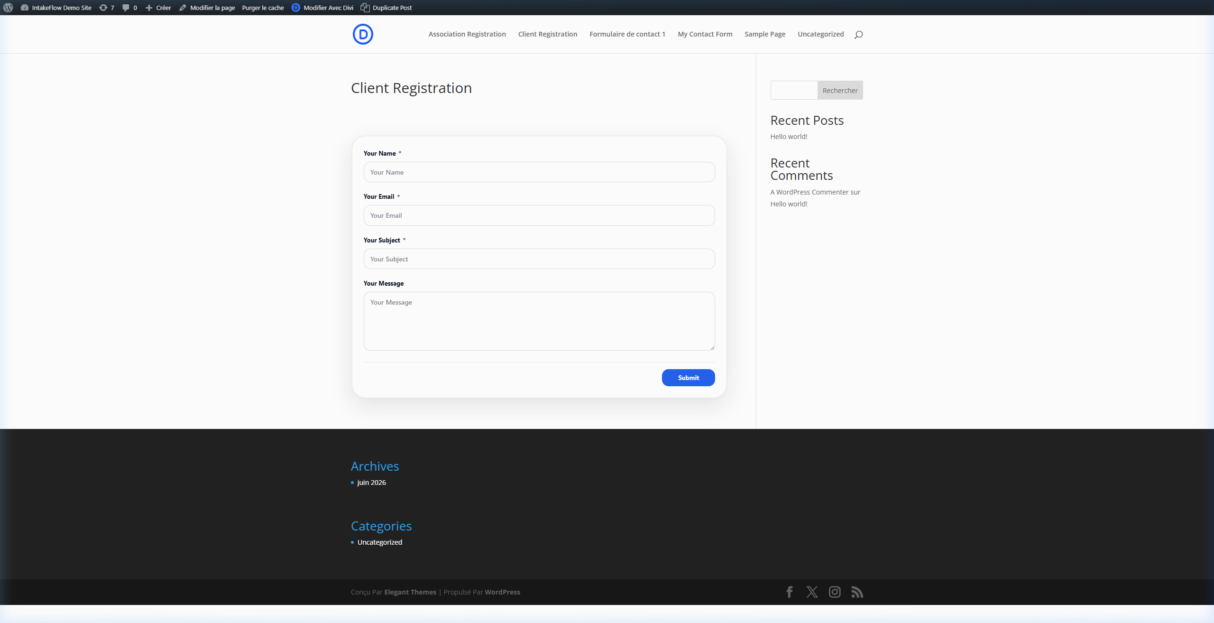Open Hello world! under Recent Posts
This screenshot has height=623, width=1214.
click(789, 137)
